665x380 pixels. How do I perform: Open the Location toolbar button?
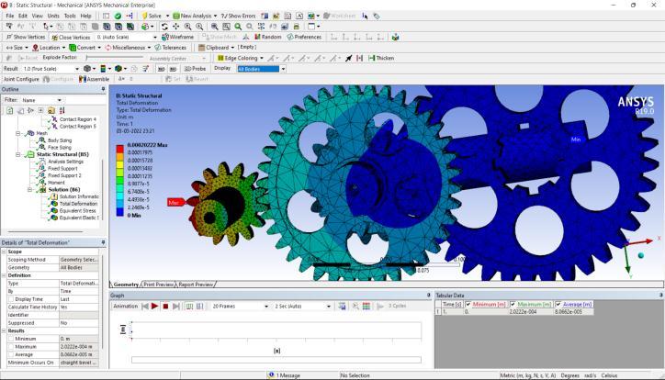(x=50, y=48)
